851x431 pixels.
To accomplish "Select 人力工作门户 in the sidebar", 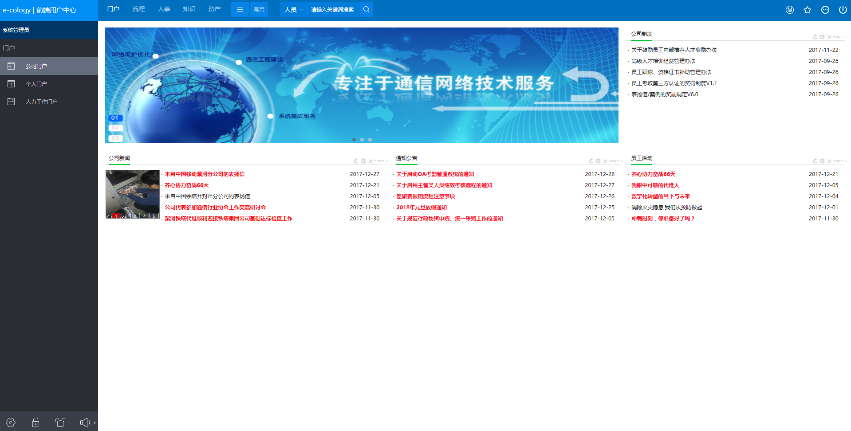I will click(49, 102).
